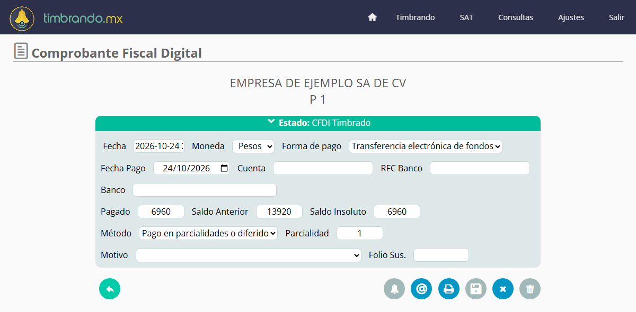
Task: Open the Moneda Pesos dropdown
Action: point(253,146)
